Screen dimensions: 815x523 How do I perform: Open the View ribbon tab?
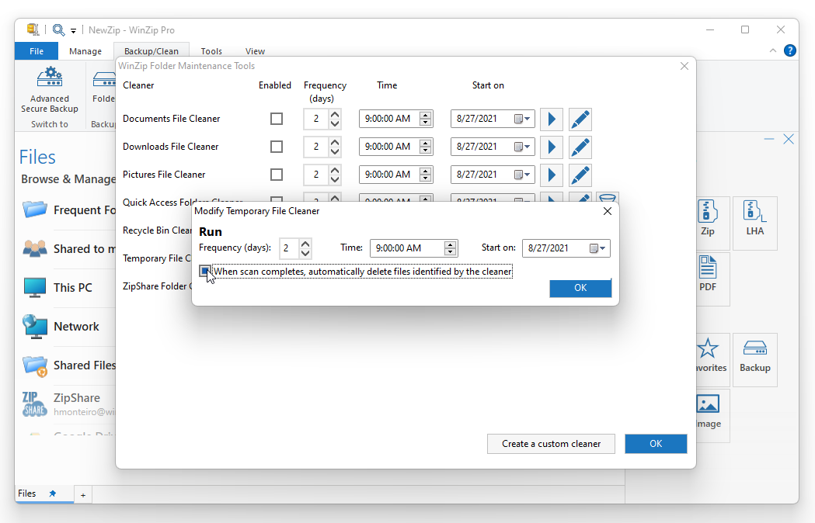tap(255, 50)
